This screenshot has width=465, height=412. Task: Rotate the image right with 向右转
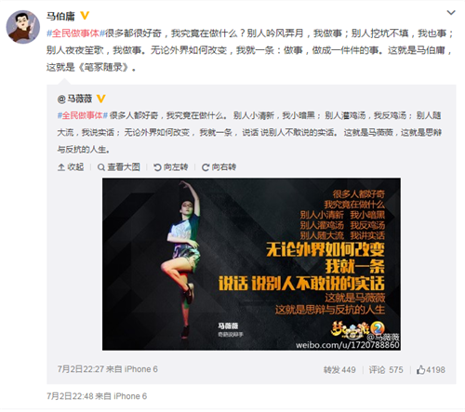click(219, 167)
